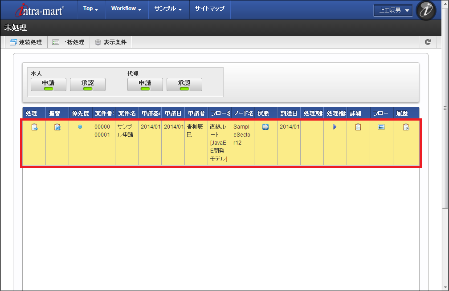The image size is (449, 291).
Task: Click the refresh icon in the toolbar
Action: tap(428, 42)
